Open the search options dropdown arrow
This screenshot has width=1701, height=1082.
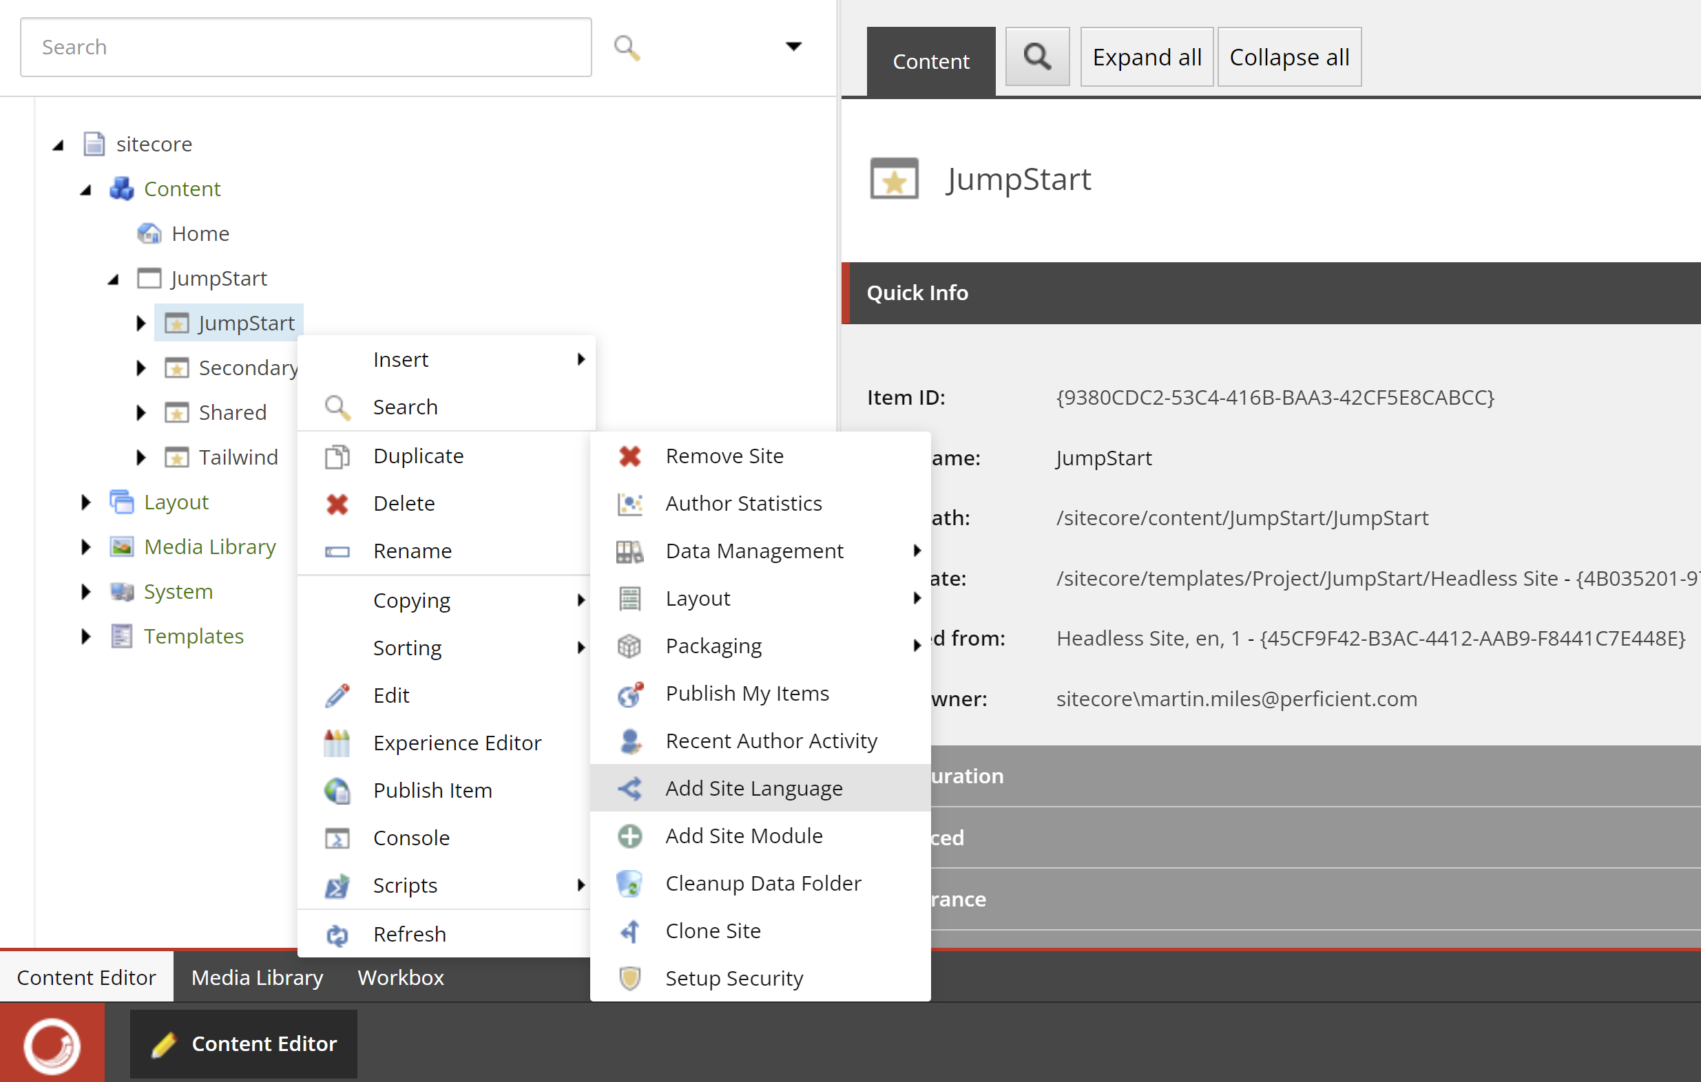793,47
